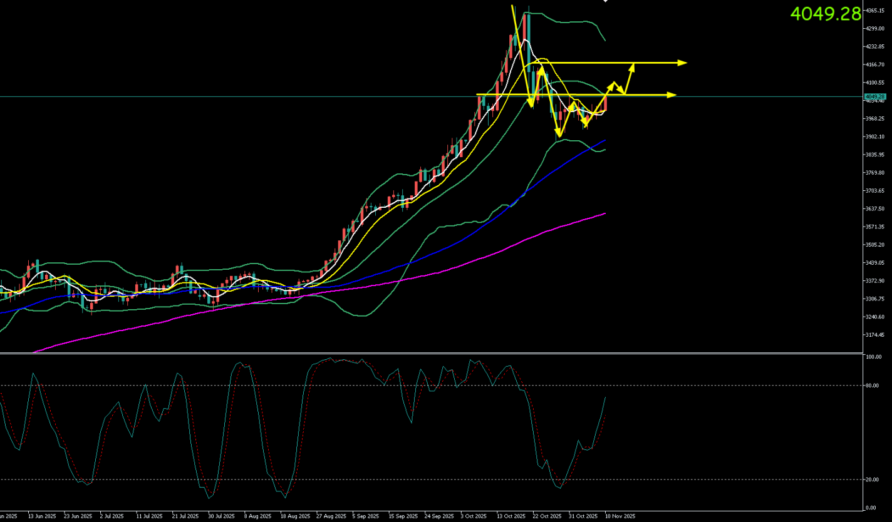Click the upper Bollinger band's right end
Image resolution: width=892 pixels, height=522 pixels.
(604, 41)
